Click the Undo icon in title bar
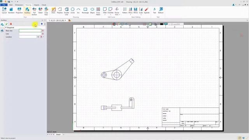The width and height of the screenshot is (249, 140). click(x=12, y=2)
